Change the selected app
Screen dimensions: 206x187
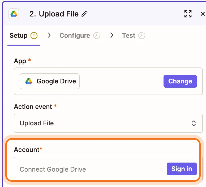180,81
